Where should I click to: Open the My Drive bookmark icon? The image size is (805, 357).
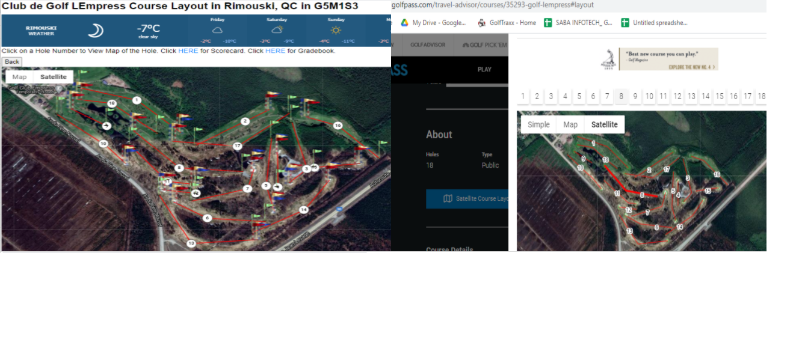(x=405, y=23)
